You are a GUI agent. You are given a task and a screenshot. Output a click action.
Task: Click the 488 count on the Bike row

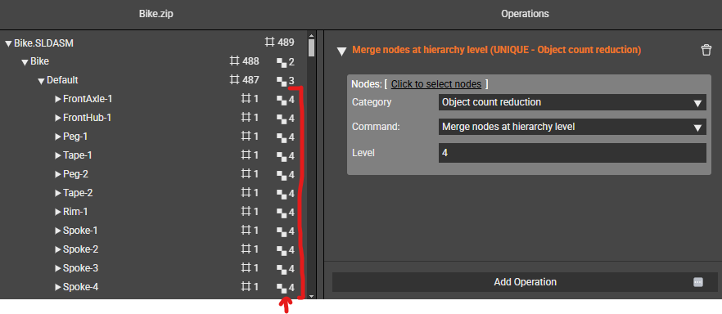pyautogui.click(x=250, y=61)
